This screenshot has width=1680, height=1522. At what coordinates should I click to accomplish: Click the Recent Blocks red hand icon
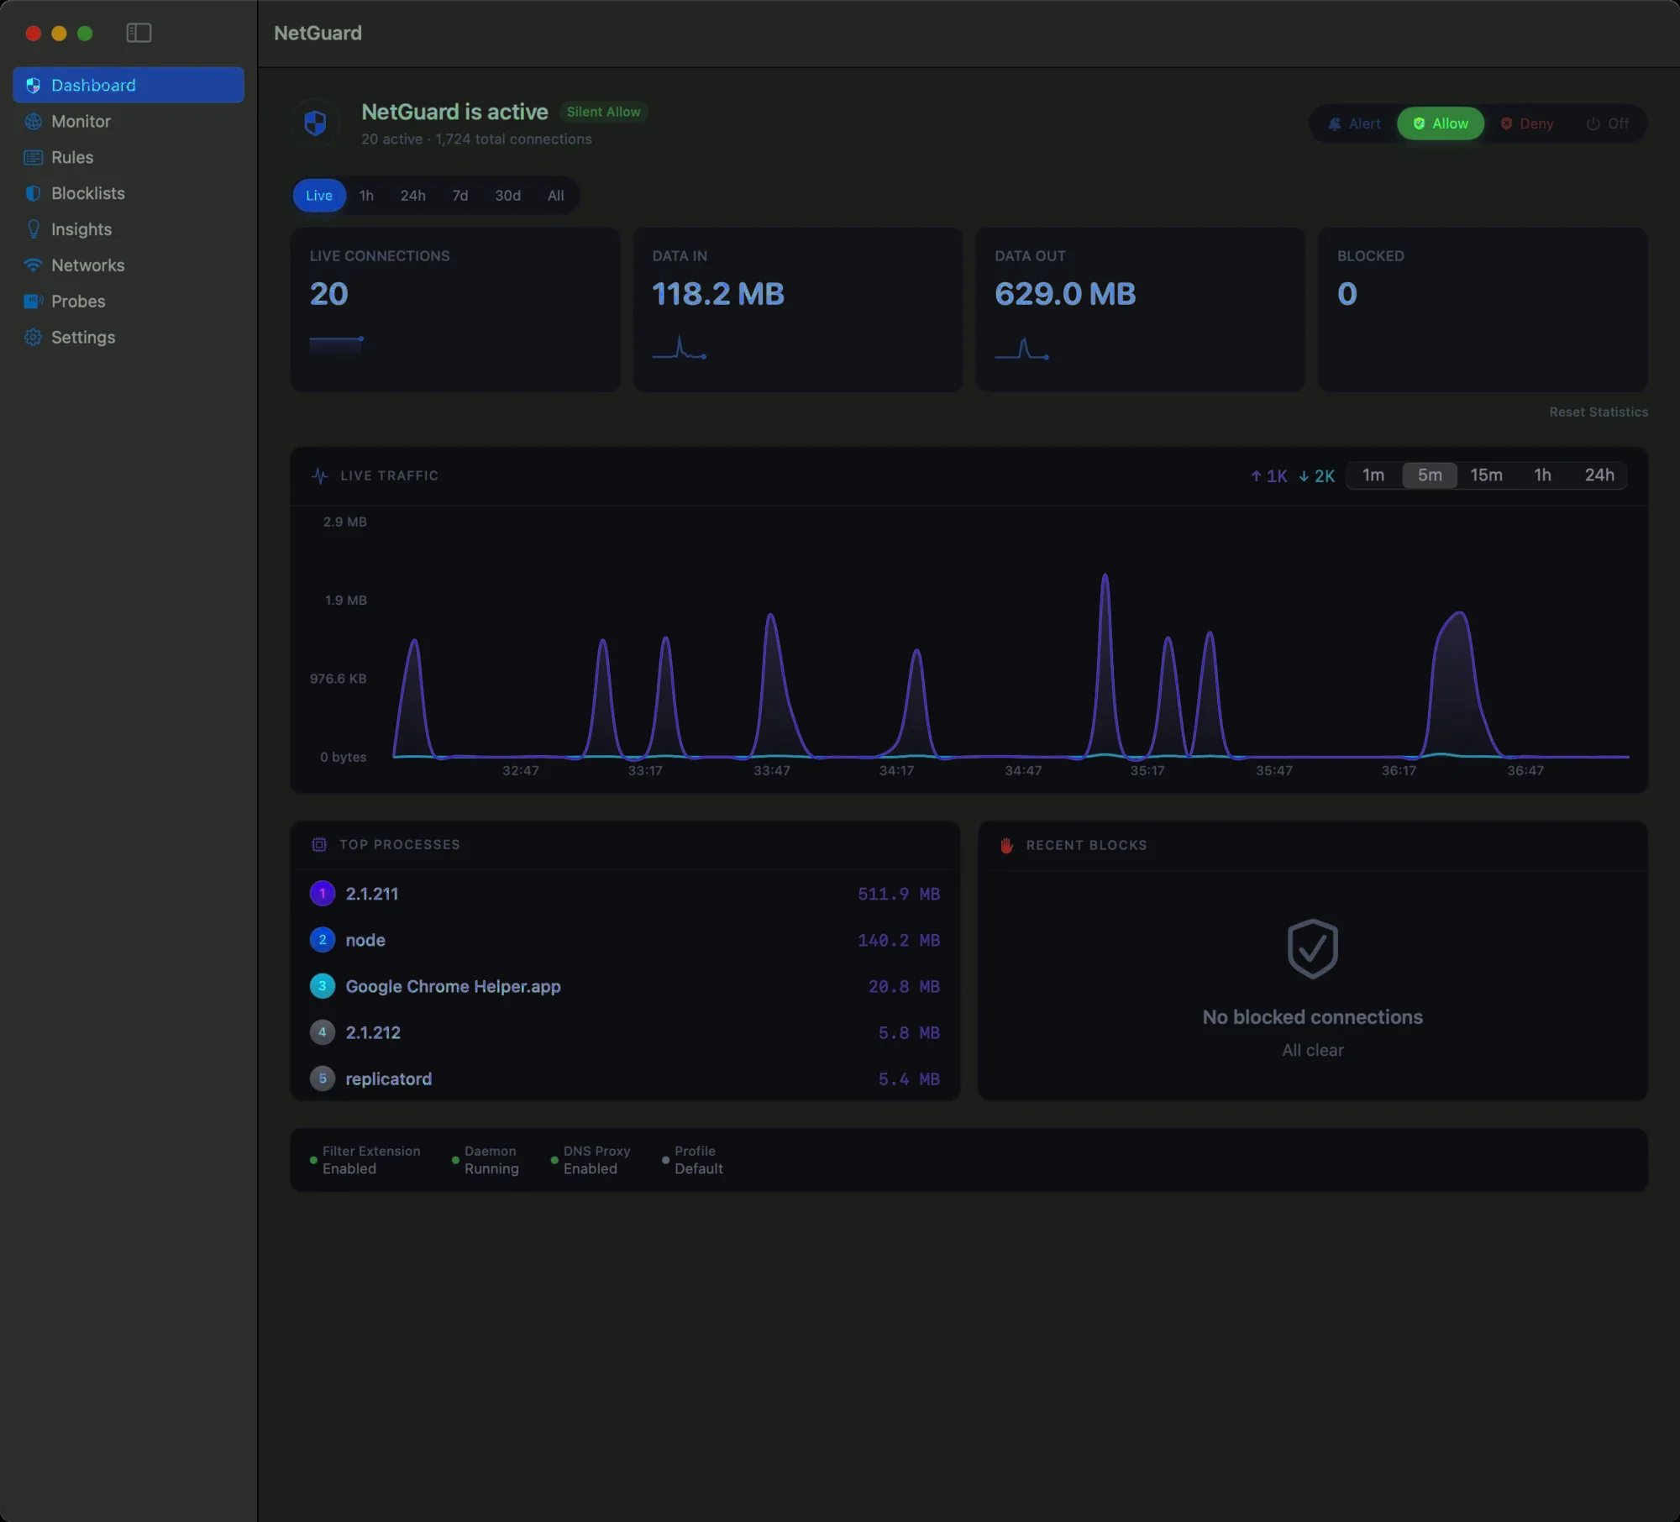[x=1006, y=845]
